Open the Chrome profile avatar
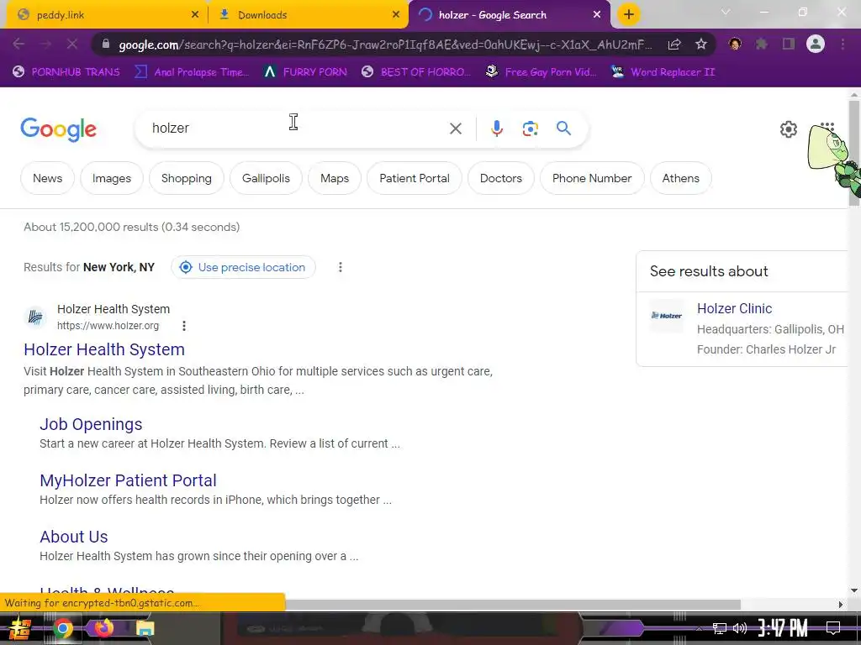The image size is (861, 645). (x=816, y=44)
